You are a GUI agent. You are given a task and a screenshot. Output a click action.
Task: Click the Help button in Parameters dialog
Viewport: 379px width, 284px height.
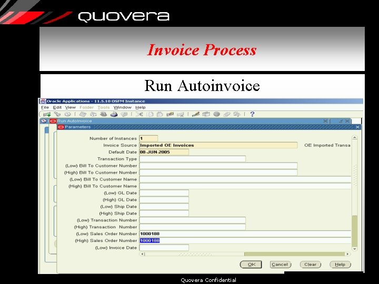tap(340, 265)
